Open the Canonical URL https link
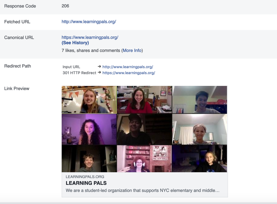This screenshot has height=204, width=277. tap(90, 37)
